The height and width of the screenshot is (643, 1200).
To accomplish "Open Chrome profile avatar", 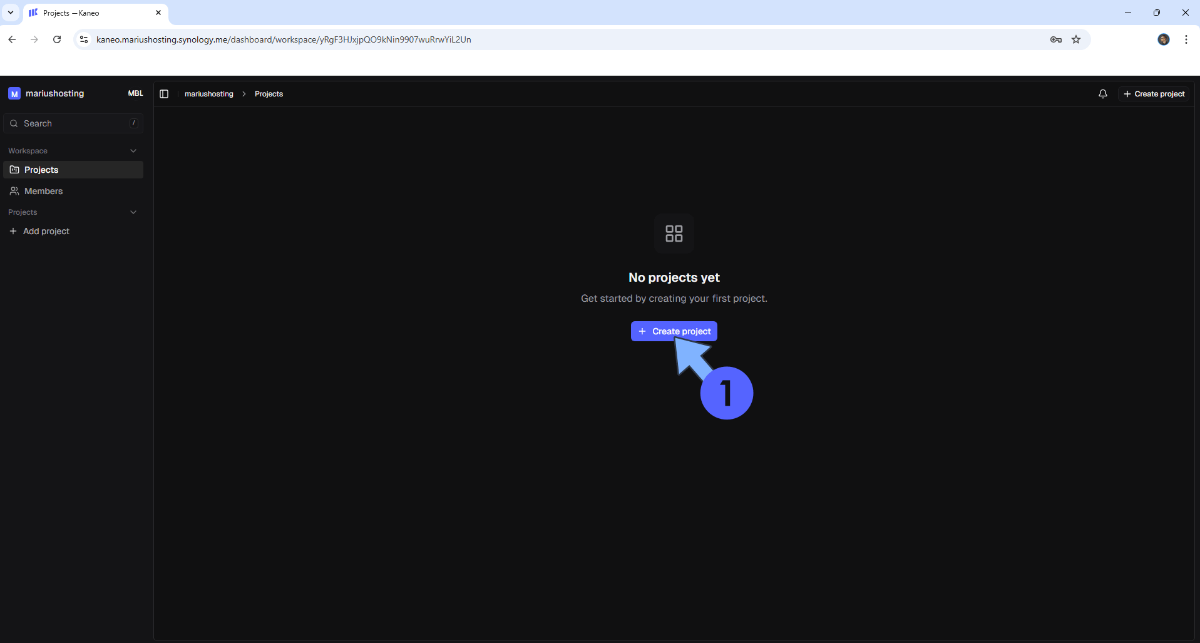I will 1163,39.
